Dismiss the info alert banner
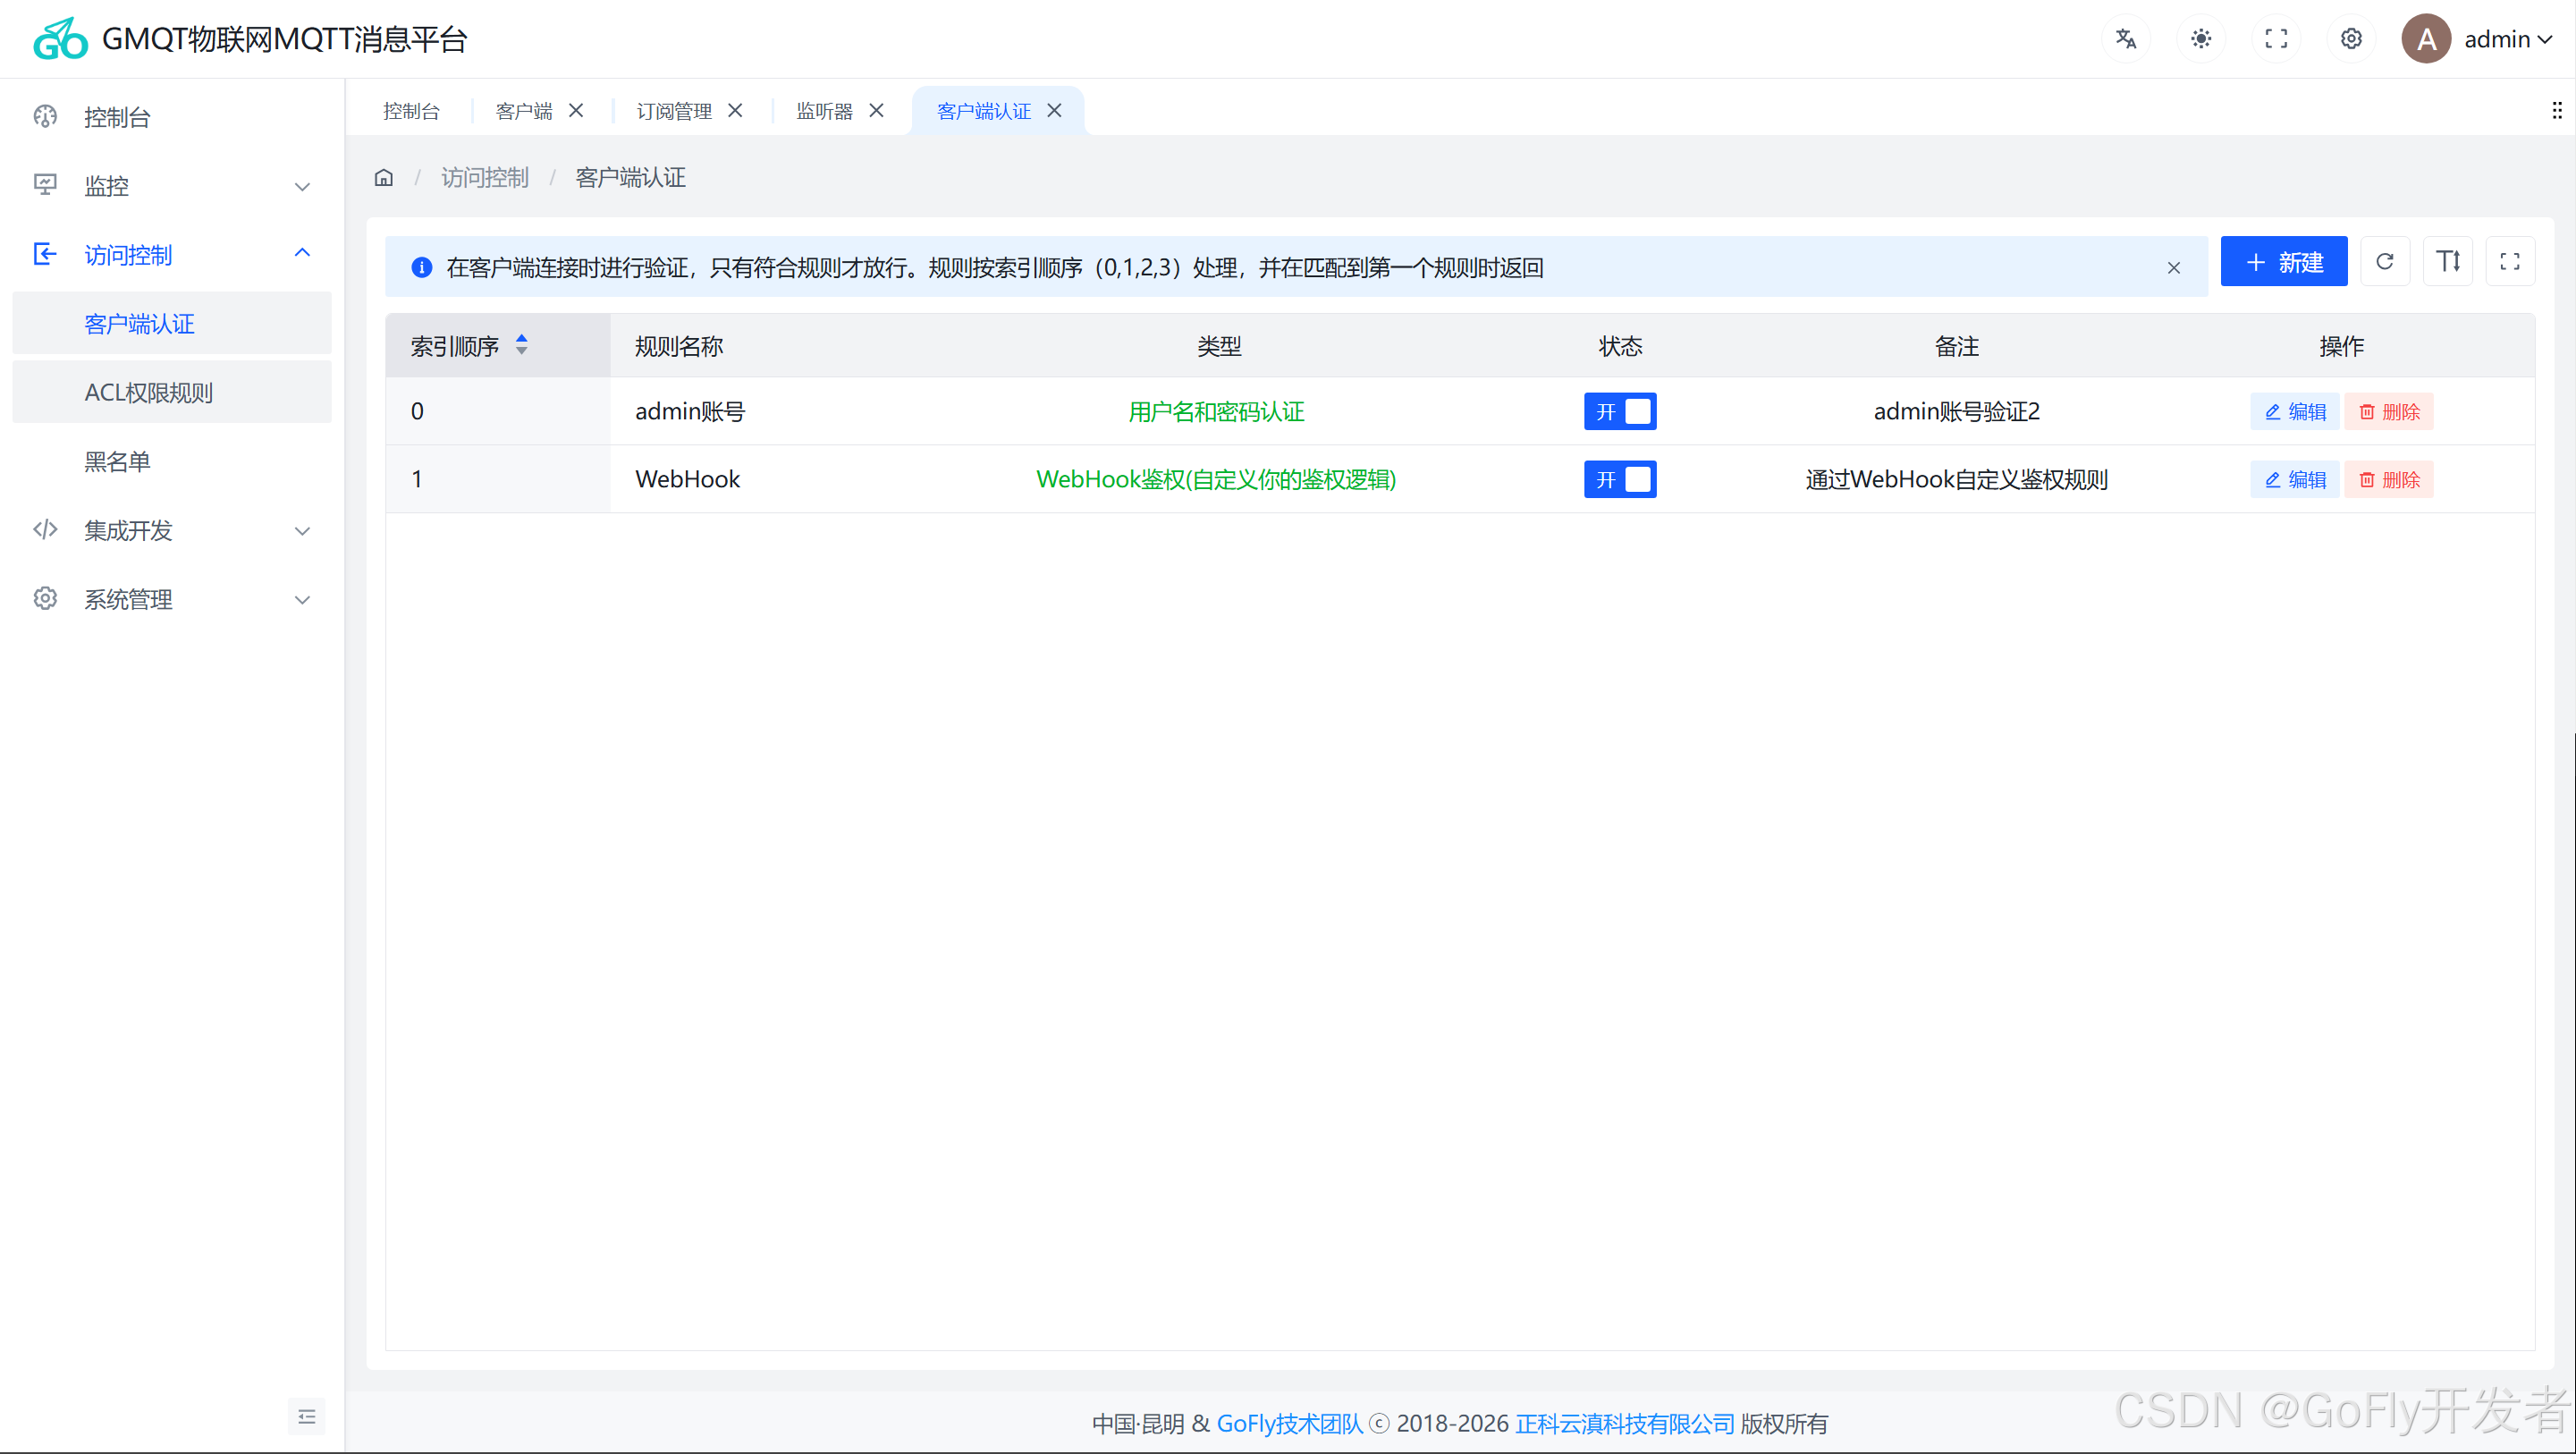2576x1454 pixels. pyautogui.click(x=2174, y=268)
